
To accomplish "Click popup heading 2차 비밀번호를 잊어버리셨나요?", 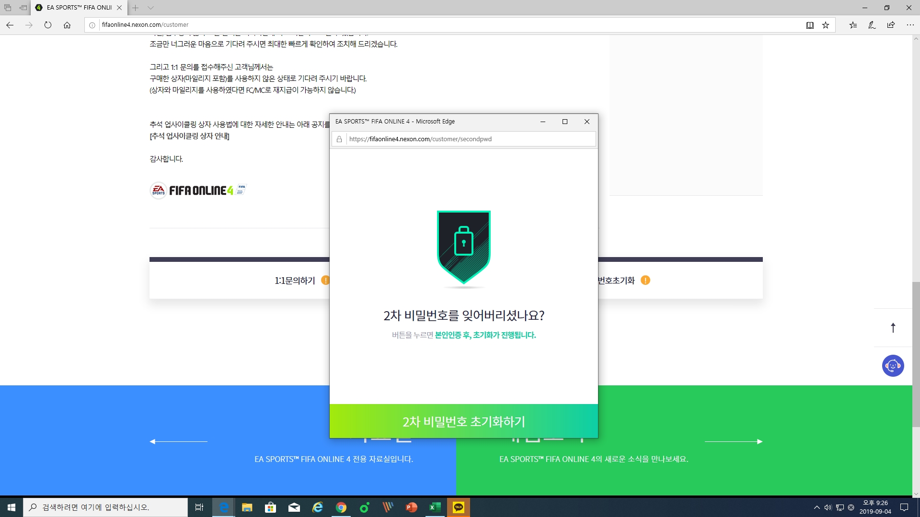I will click(463, 315).
